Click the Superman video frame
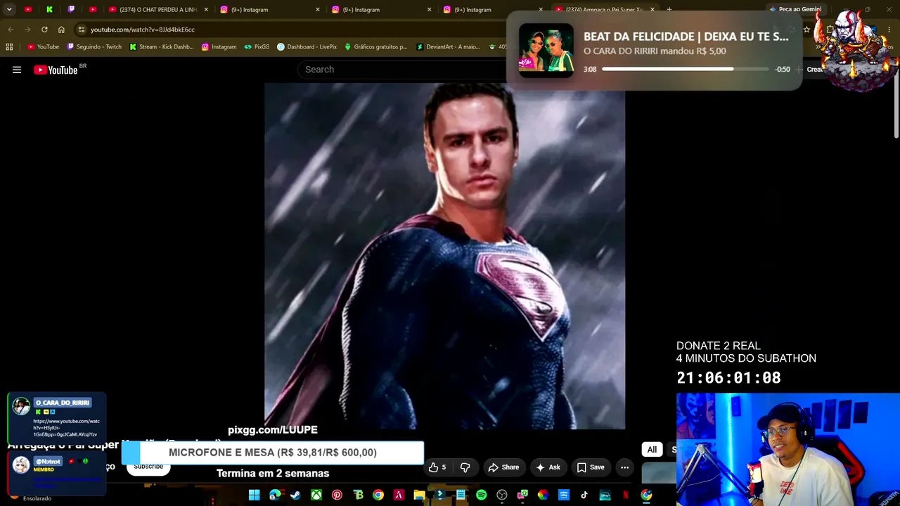The width and height of the screenshot is (900, 506). click(444, 256)
